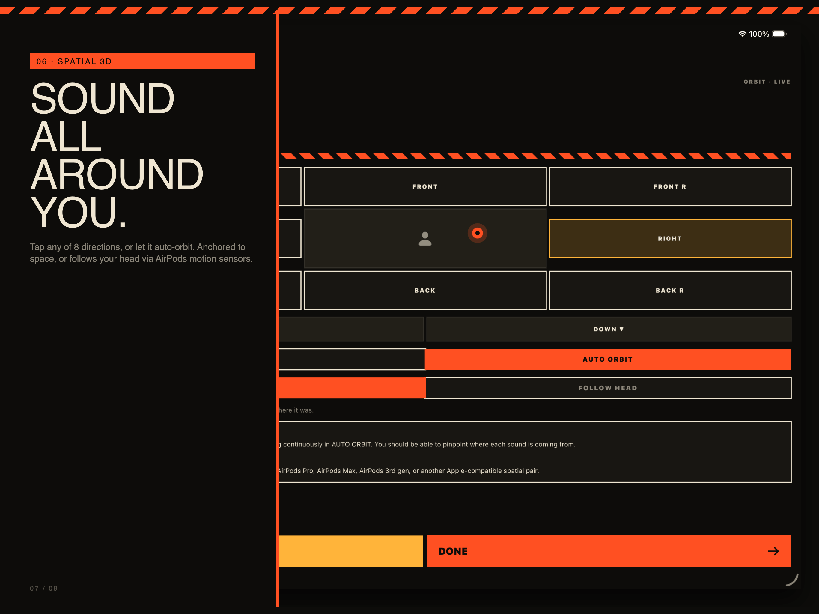Image resolution: width=819 pixels, height=614 pixels.
Task: Click the SOUND ALL AROUND YOU headline
Action: click(117, 155)
